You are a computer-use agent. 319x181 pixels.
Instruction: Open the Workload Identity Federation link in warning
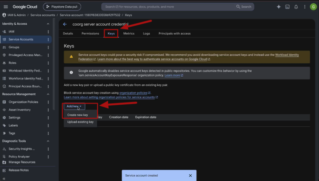287,55
